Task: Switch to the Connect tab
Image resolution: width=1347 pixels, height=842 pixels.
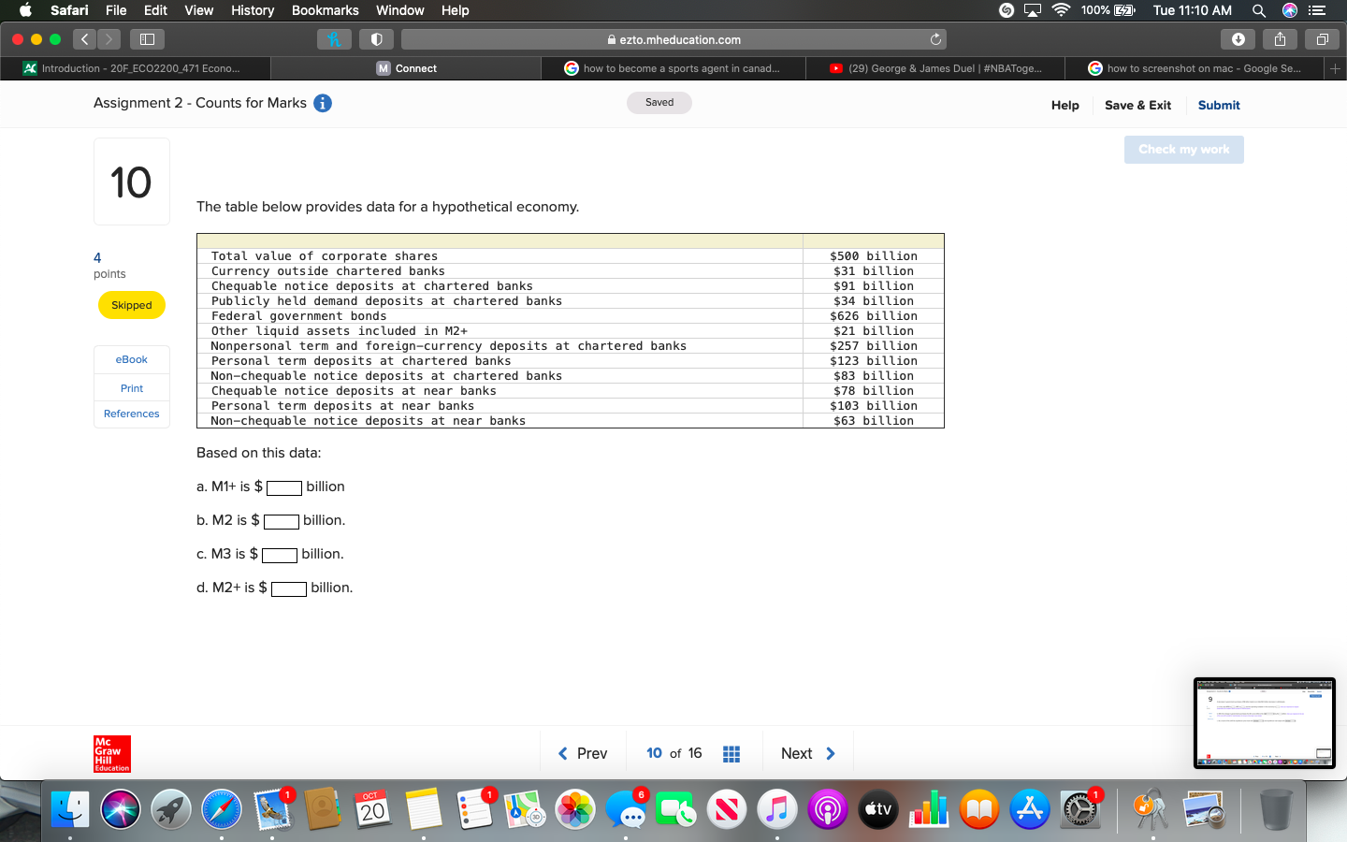Action: (406, 67)
